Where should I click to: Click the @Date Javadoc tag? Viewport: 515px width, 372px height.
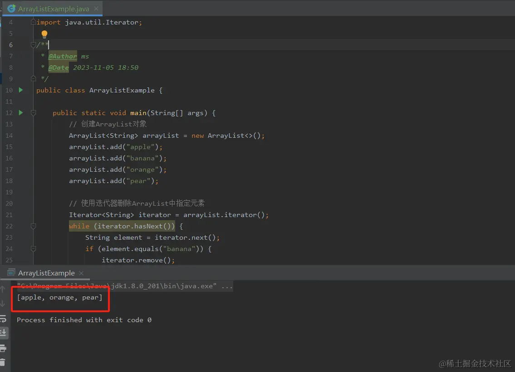pyautogui.click(x=59, y=68)
